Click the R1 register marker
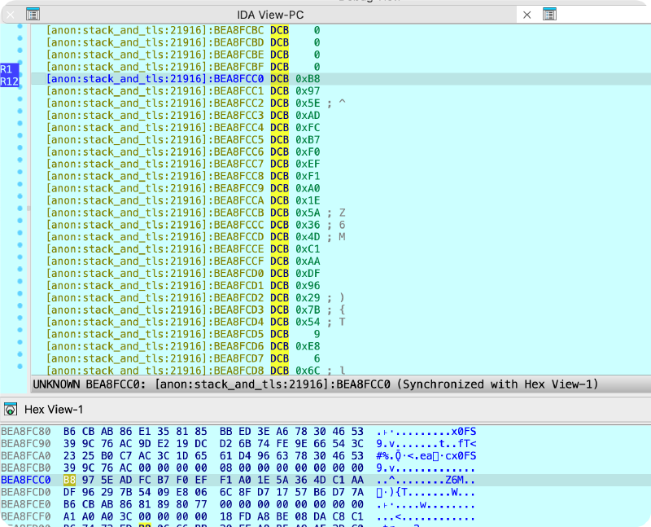The image size is (651, 527). [7, 69]
